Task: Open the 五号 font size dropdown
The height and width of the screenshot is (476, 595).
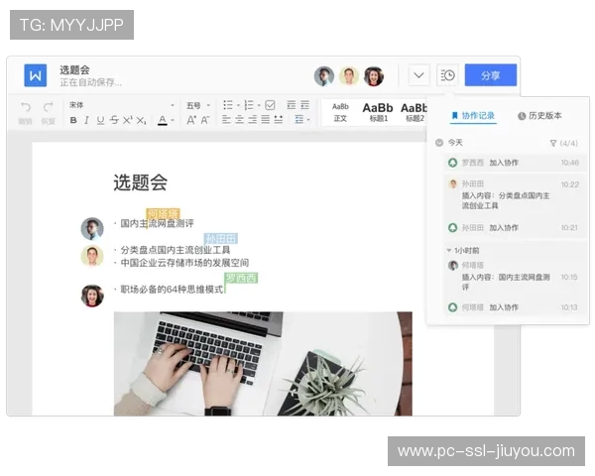Action: coord(197,105)
